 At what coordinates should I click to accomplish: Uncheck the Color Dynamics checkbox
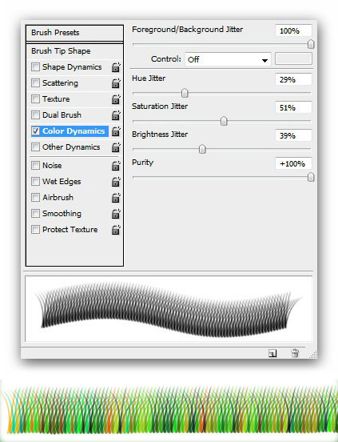(x=35, y=131)
